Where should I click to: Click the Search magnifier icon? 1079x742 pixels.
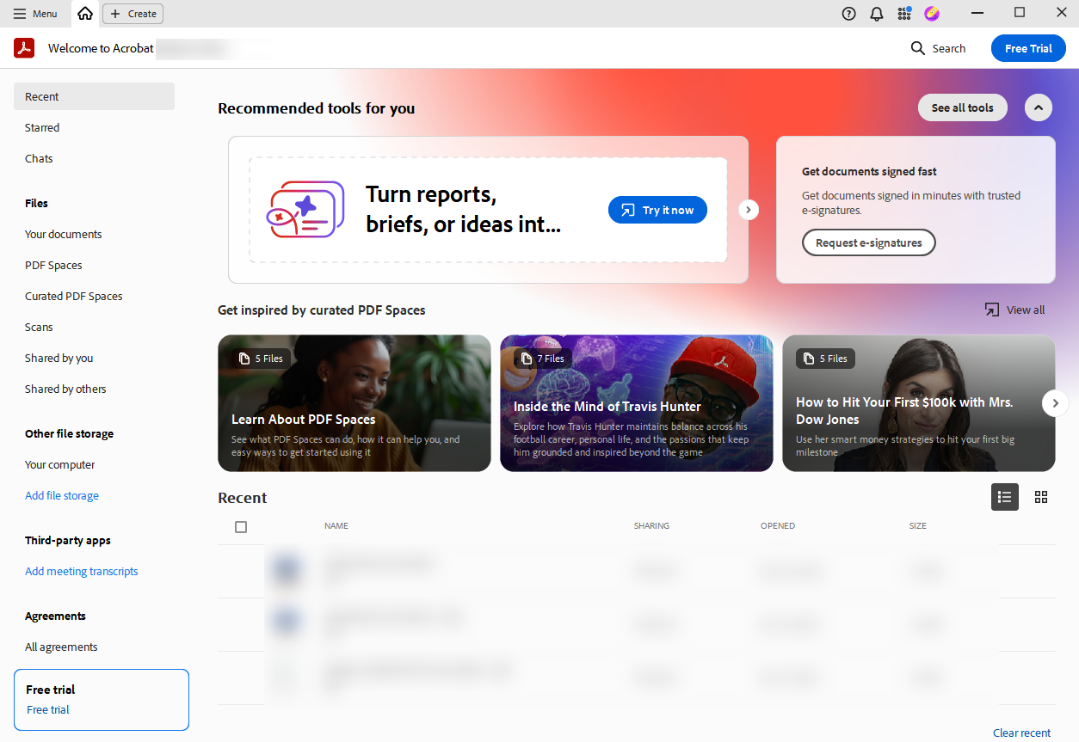point(918,48)
